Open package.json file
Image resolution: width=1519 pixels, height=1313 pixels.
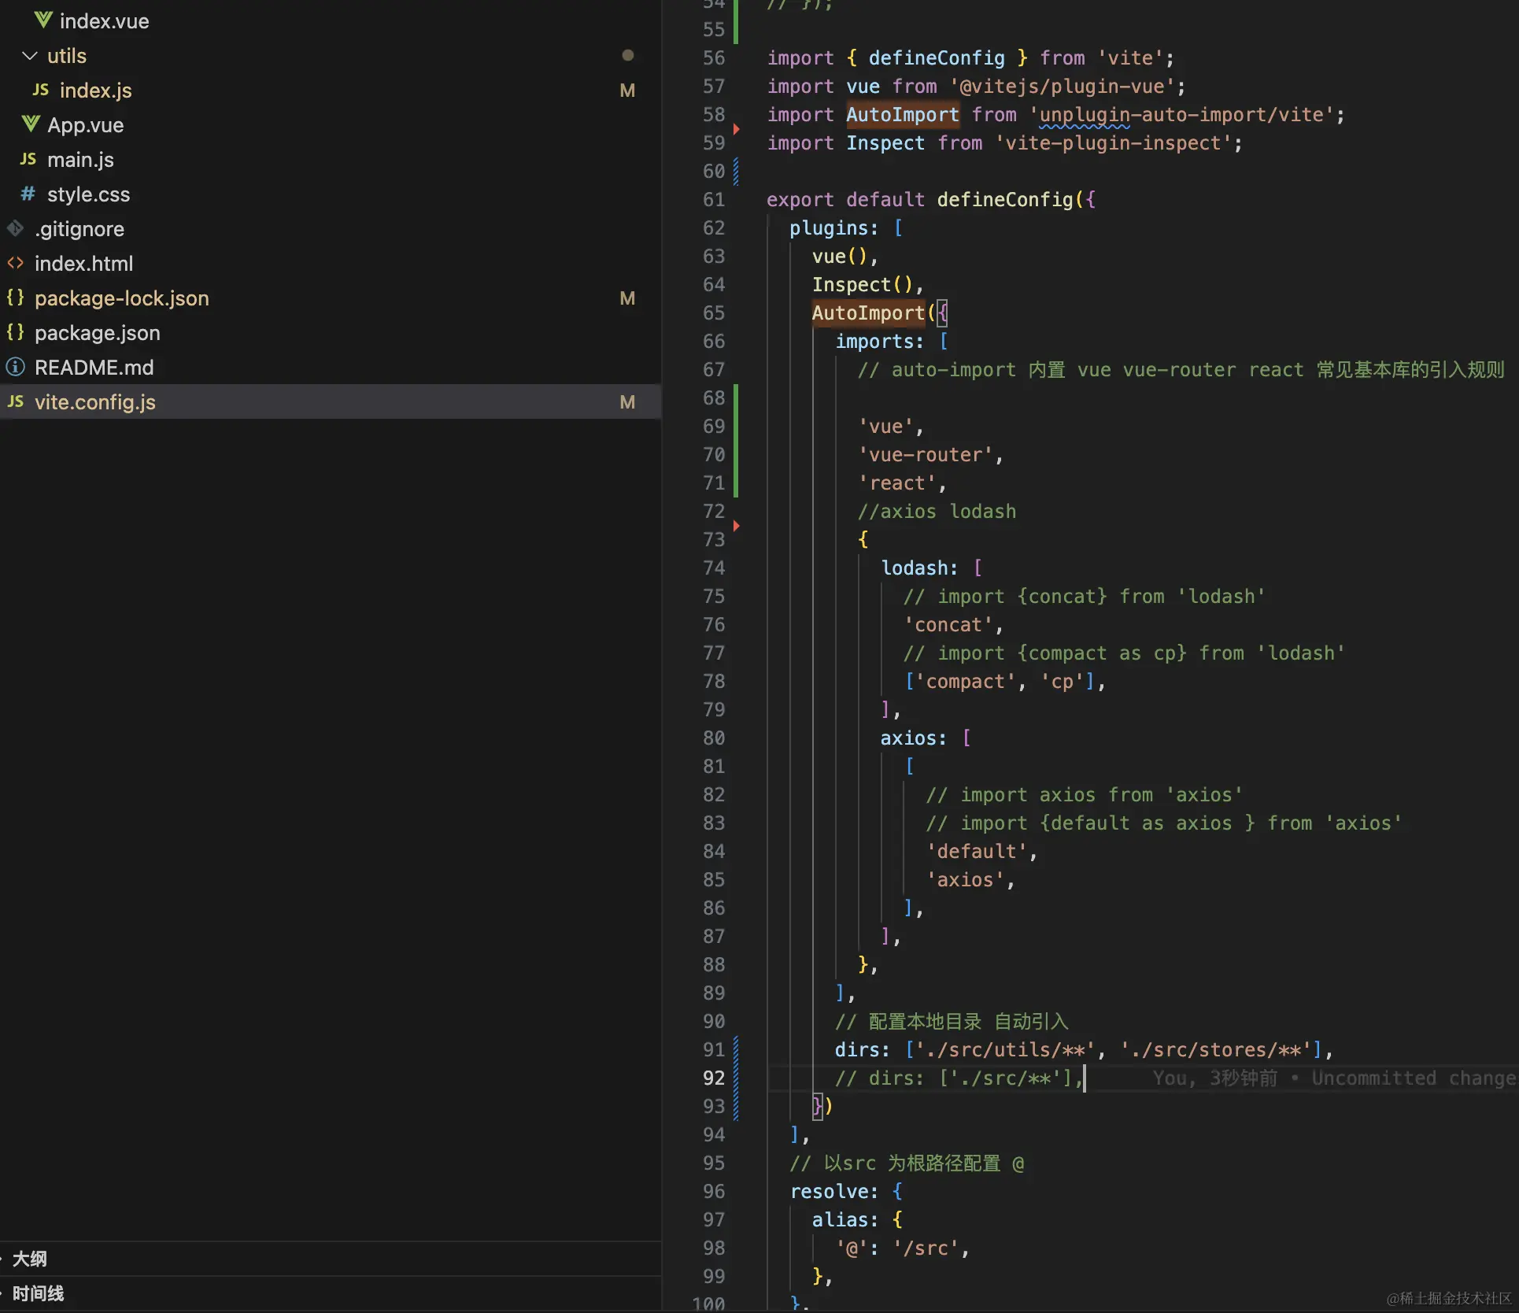[x=98, y=333]
